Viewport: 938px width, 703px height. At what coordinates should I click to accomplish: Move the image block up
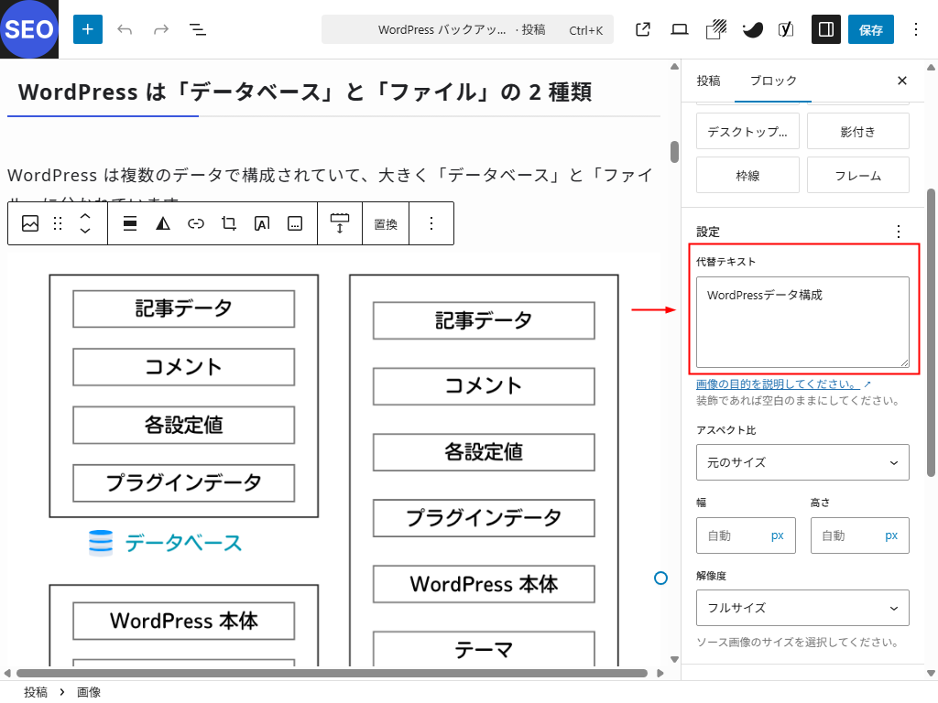pos(85,216)
